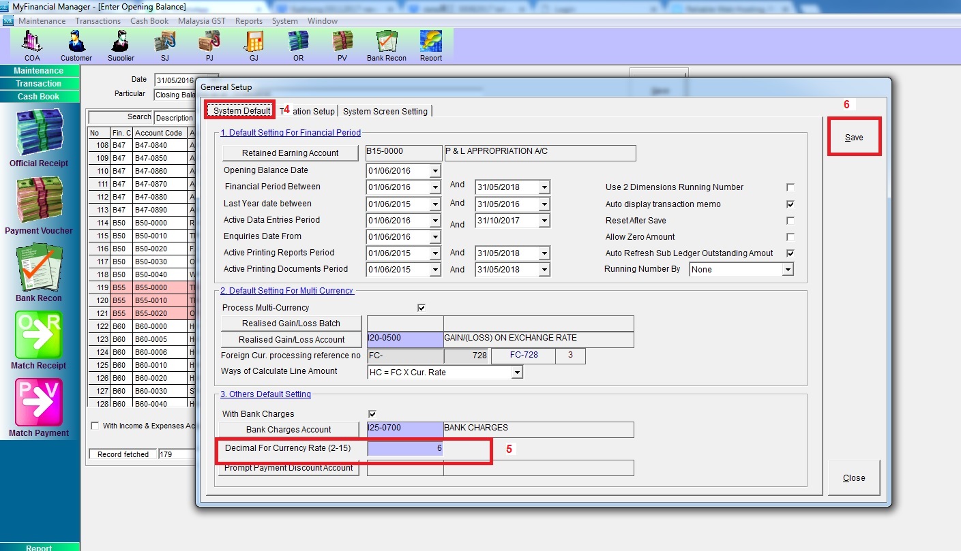
Task: Click the Retained Earning Account button
Action: click(290, 153)
